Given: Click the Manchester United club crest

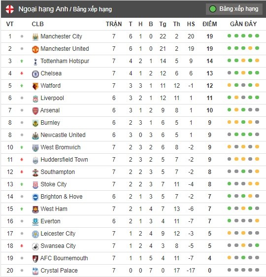Looking at the screenshot, I should click(35, 49).
